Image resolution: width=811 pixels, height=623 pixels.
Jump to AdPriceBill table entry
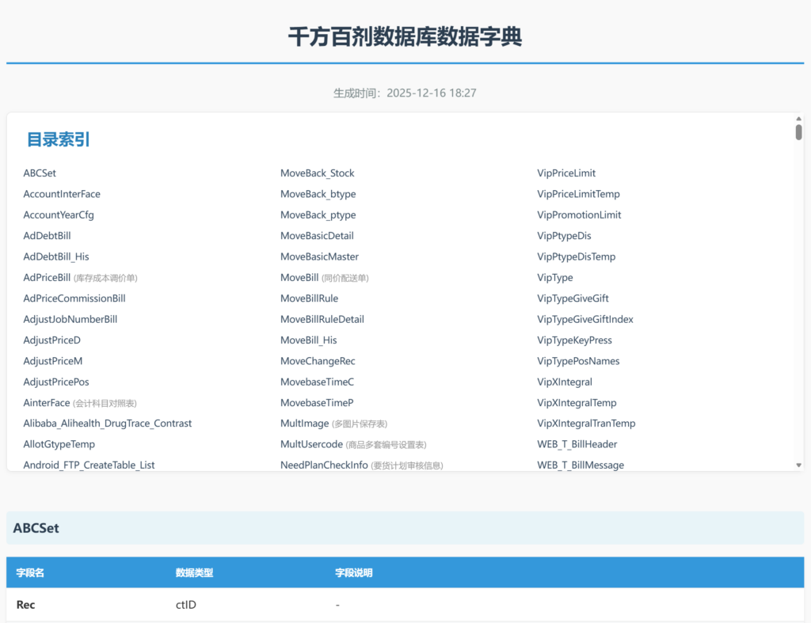[47, 278]
